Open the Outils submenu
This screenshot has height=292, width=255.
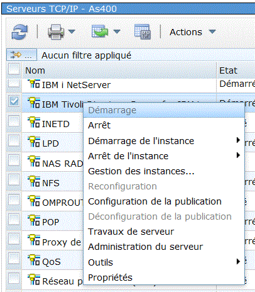pos(164,262)
